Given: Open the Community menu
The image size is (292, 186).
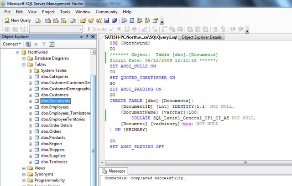Looking at the screenshot, I should click(x=106, y=12).
